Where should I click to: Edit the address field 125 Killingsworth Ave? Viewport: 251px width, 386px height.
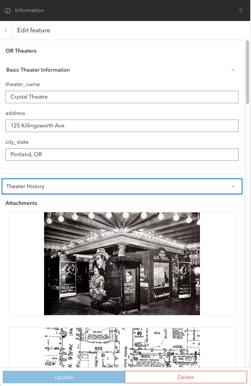click(122, 126)
